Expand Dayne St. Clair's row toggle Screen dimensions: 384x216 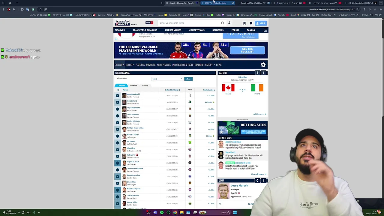[x=117, y=163]
